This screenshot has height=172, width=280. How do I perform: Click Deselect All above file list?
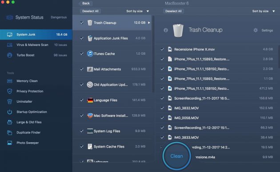tap(173, 11)
